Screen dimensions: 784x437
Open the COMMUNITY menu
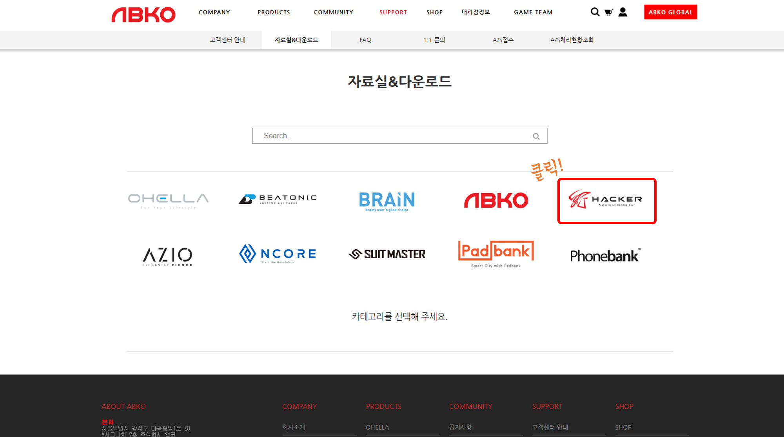pyautogui.click(x=333, y=12)
